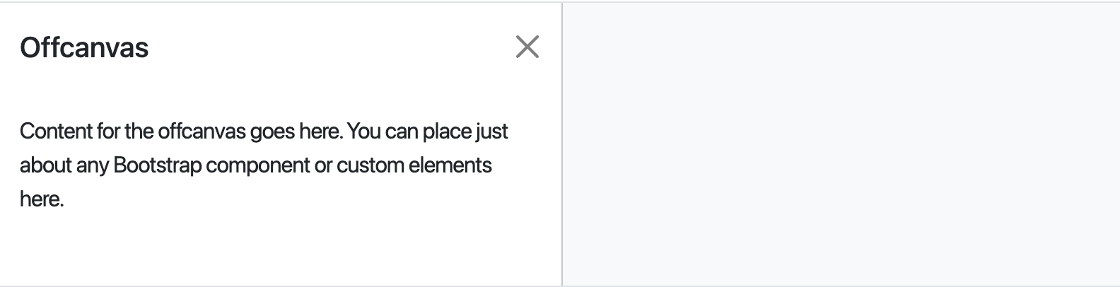Click the final "here." on the last line
This screenshot has height=287, width=1120.
(42, 199)
